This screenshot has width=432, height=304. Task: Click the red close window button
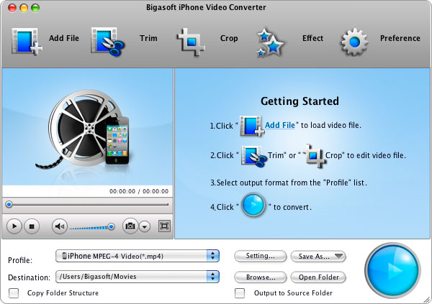click(12, 8)
